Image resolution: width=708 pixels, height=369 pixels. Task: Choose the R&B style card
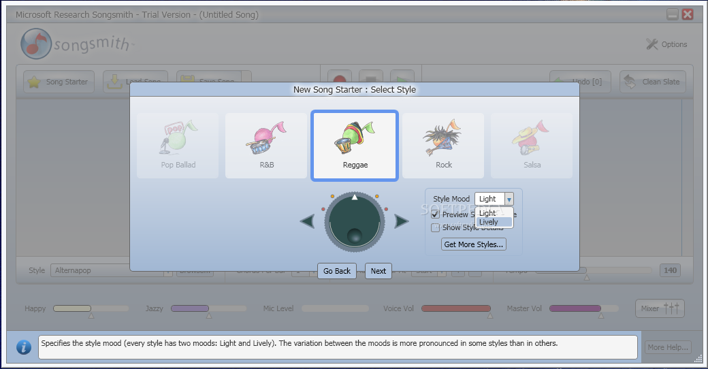tap(266, 146)
